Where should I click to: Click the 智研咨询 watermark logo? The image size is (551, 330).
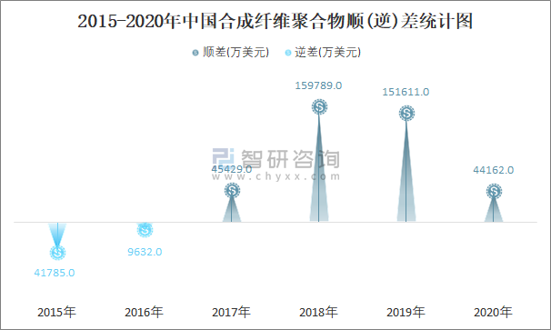click(x=275, y=159)
